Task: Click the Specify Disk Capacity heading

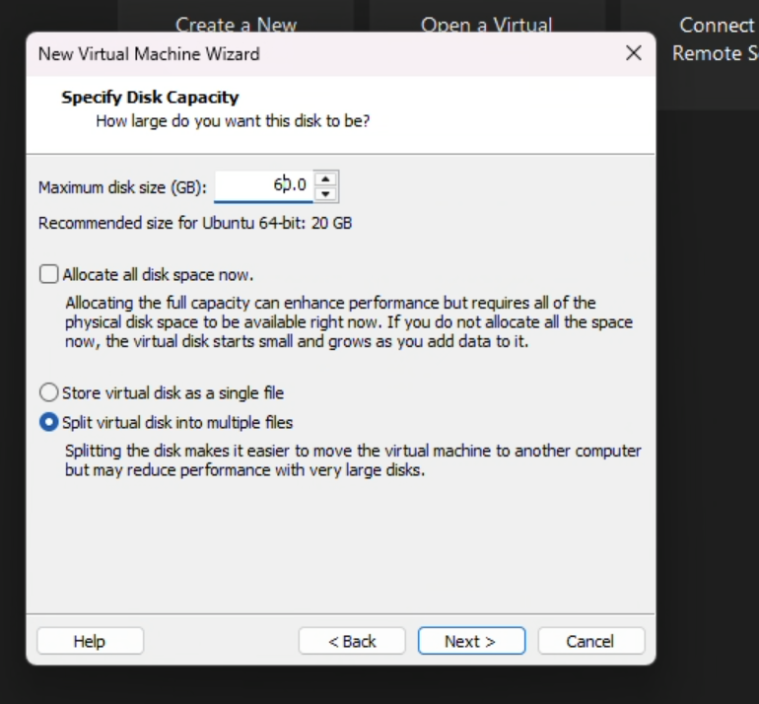Action: click(x=150, y=97)
